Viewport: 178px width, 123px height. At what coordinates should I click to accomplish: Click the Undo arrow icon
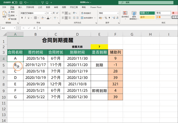[x=25, y=3]
